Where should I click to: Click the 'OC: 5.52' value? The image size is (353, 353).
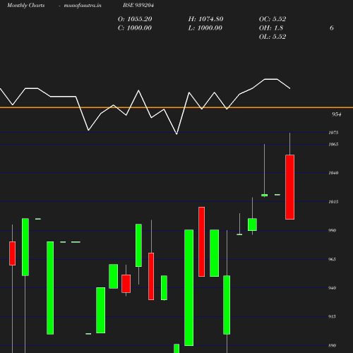273,19
